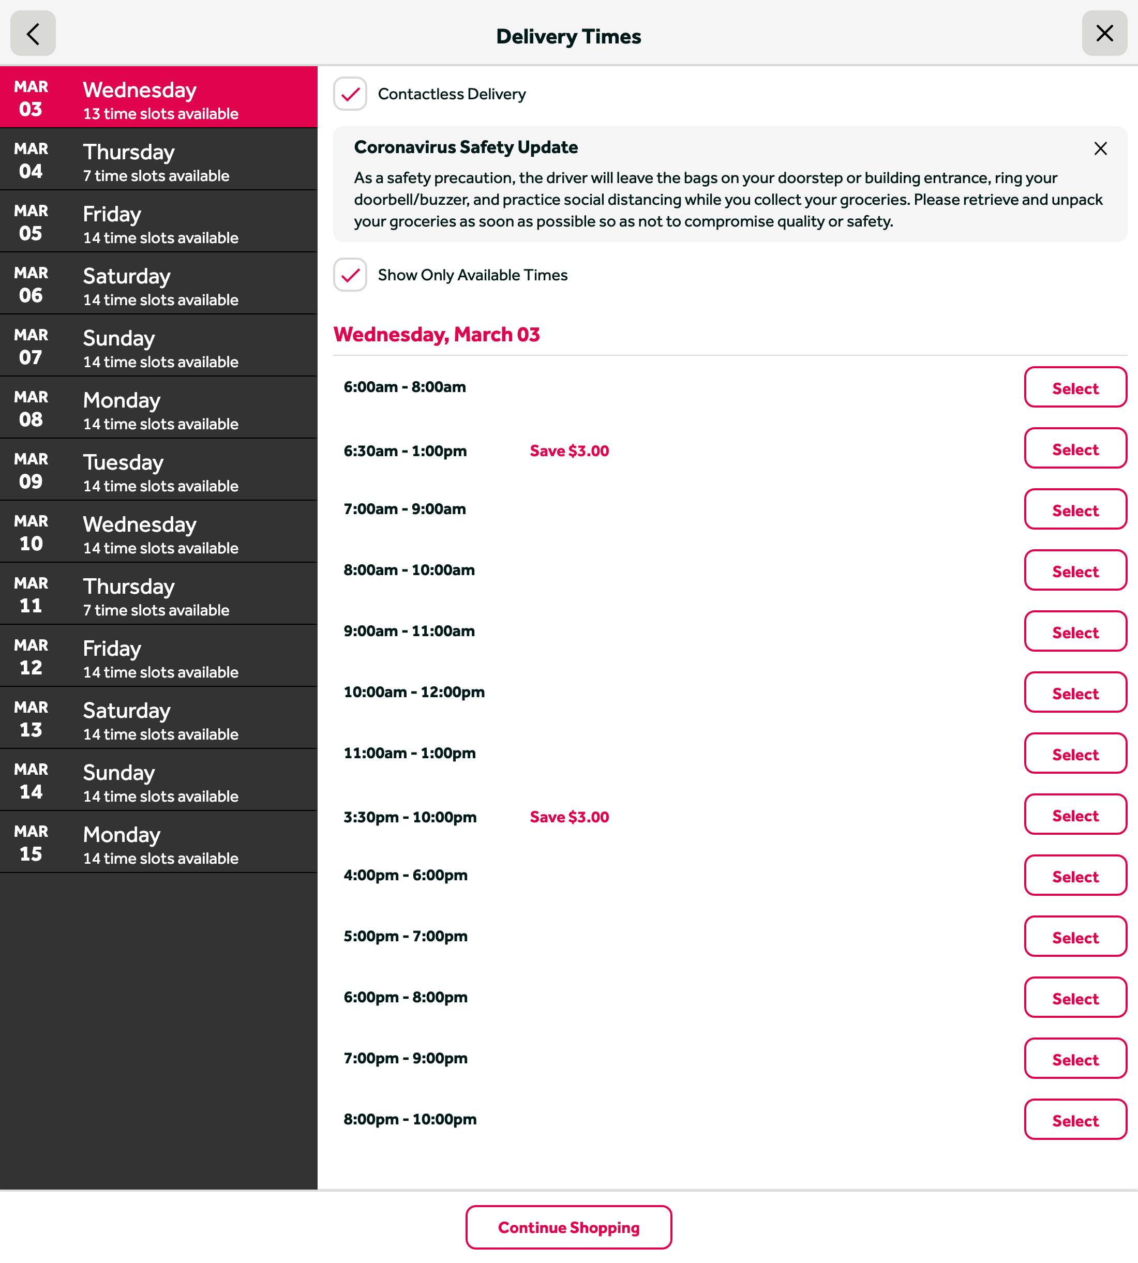Open the Friday March 05 date

tap(159, 222)
